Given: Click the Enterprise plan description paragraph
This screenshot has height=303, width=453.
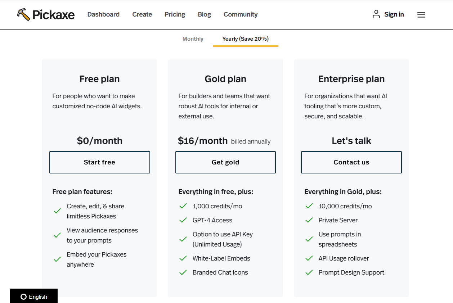Looking at the screenshot, I should click(x=346, y=106).
